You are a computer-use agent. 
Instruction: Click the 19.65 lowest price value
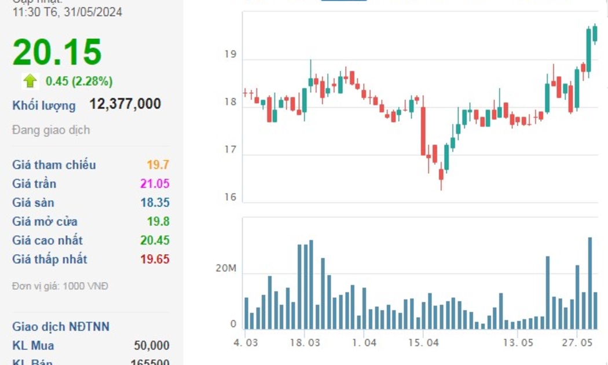coord(155,259)
